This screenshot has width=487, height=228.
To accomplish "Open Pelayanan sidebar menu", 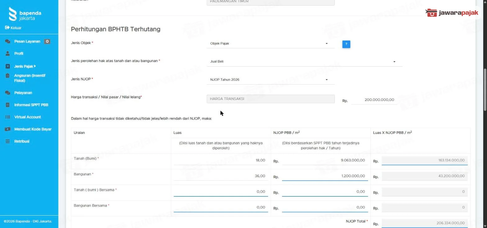I will click(x=23, y=93).
